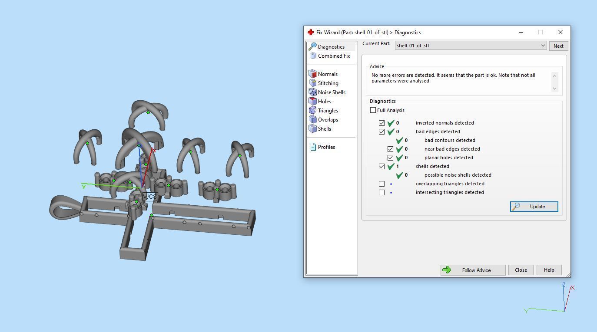The width and height of the screenshot is (597, 332).
Task: Open Help for the Fix Wizard
Action: tap(549, 270)
